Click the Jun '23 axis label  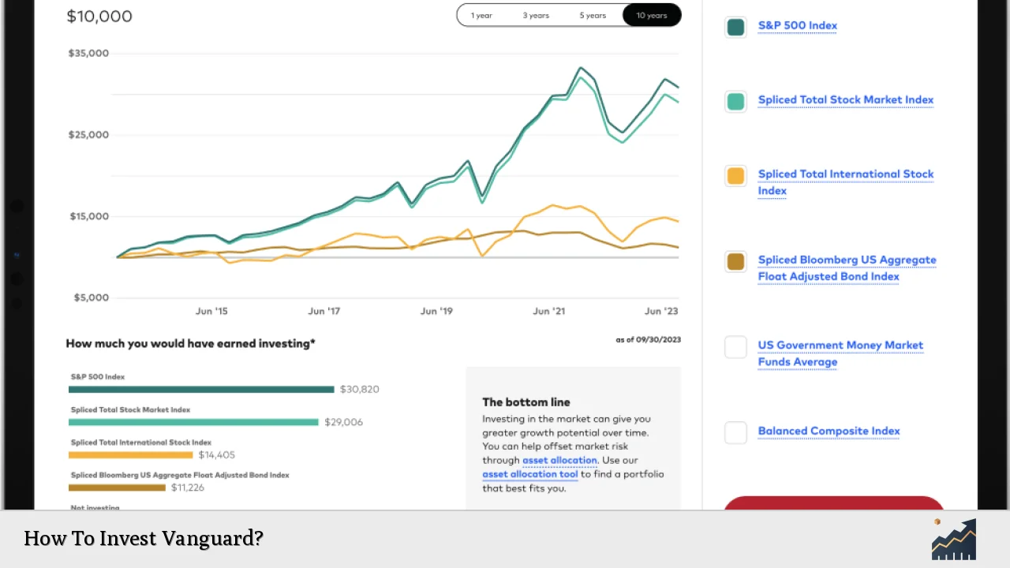click(661, 311)
